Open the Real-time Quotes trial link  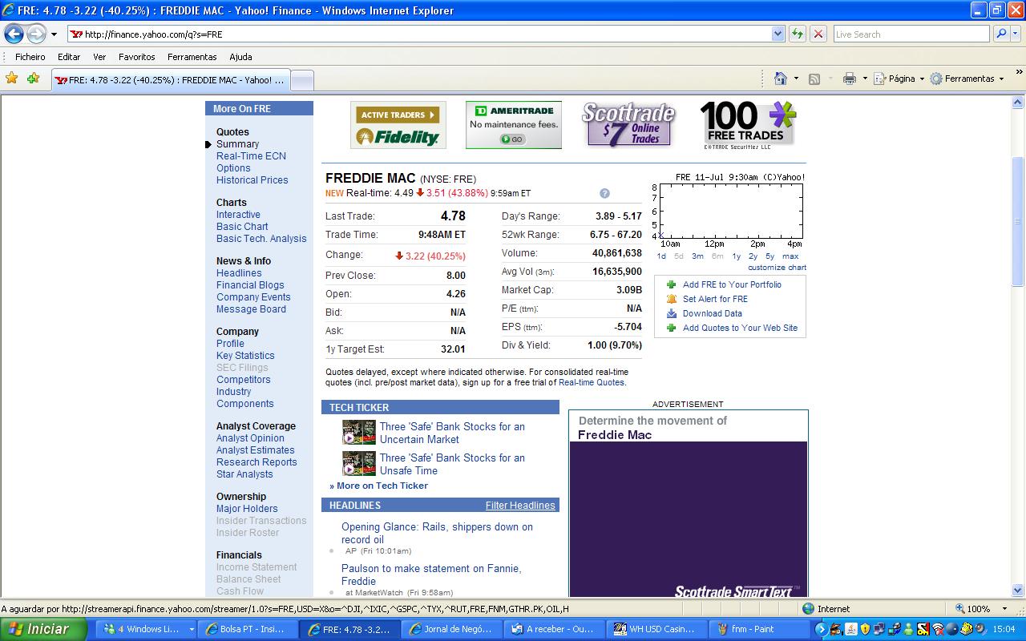pos(591,382)
